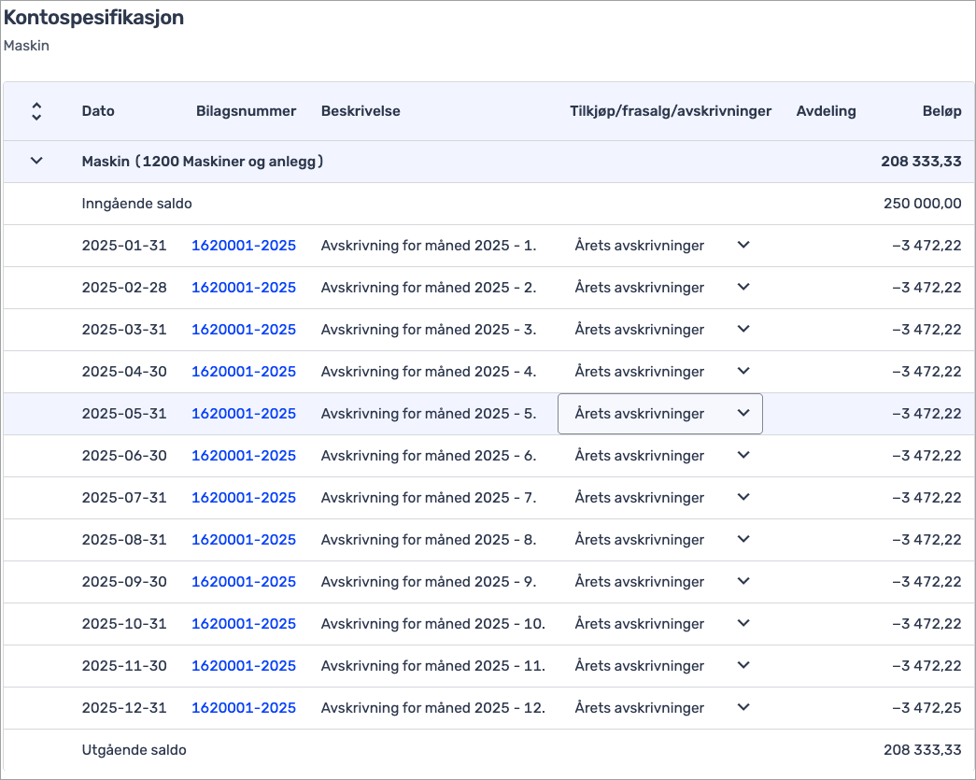976x780 pixels.
Task: Open Årets avskrivninger dropdown for 2025-06-30
Action: (661, 456)
